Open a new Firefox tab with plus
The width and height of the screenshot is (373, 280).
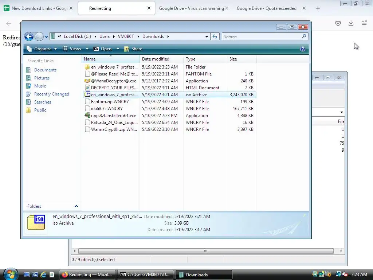click(x=318, y=8)
